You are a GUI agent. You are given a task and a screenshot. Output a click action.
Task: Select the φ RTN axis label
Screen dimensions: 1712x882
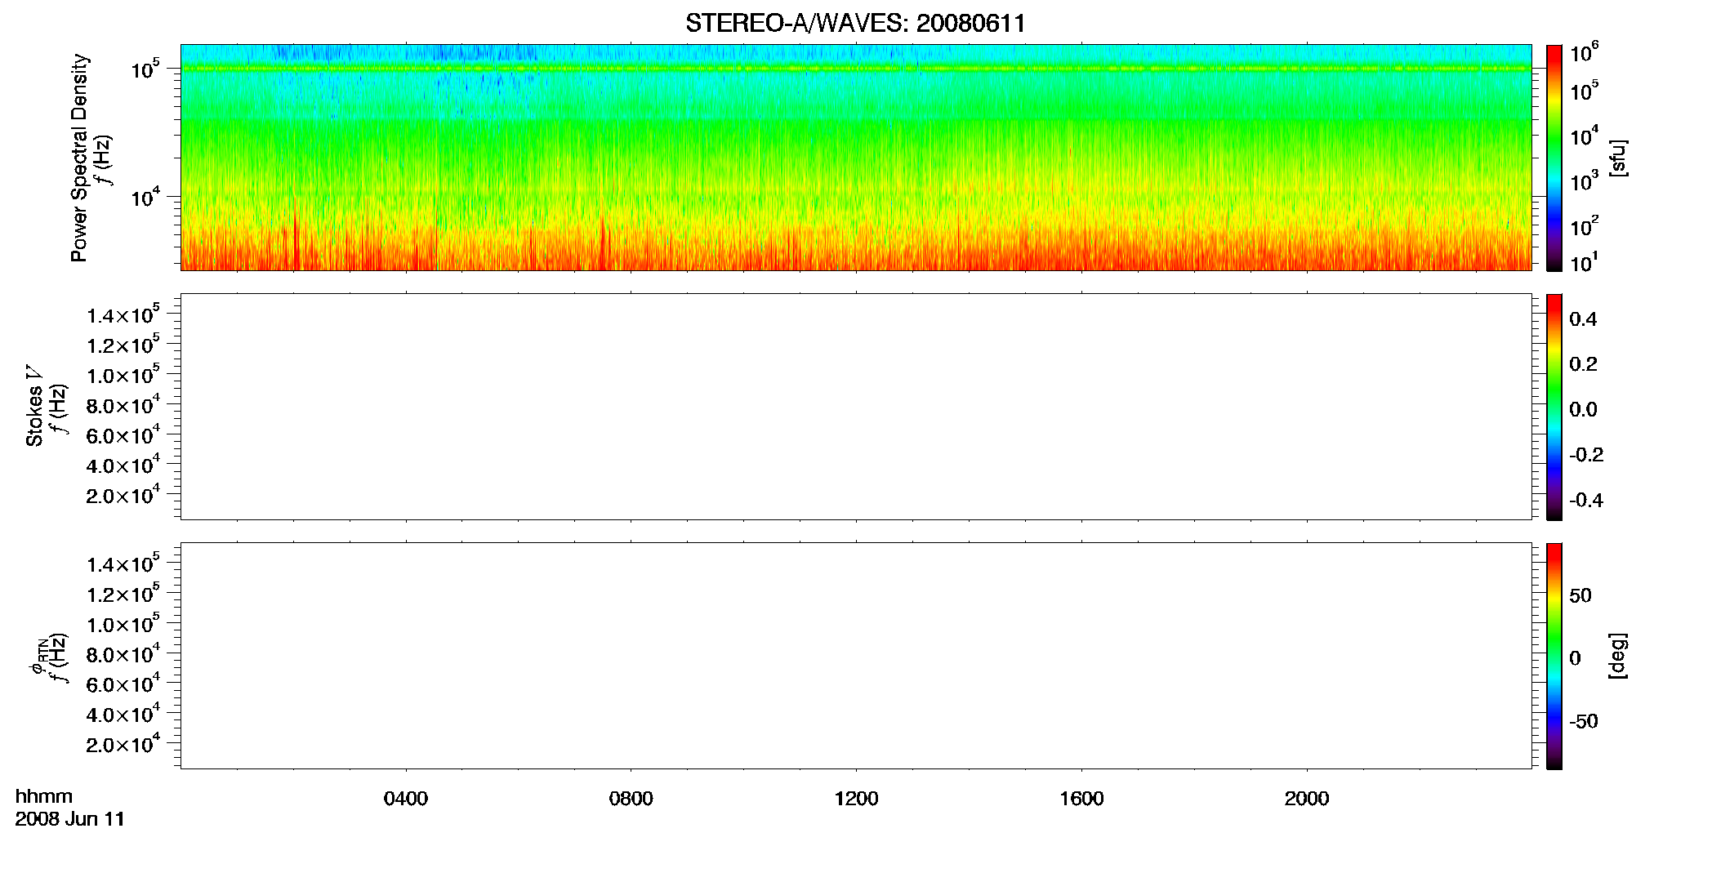(38, 657)
